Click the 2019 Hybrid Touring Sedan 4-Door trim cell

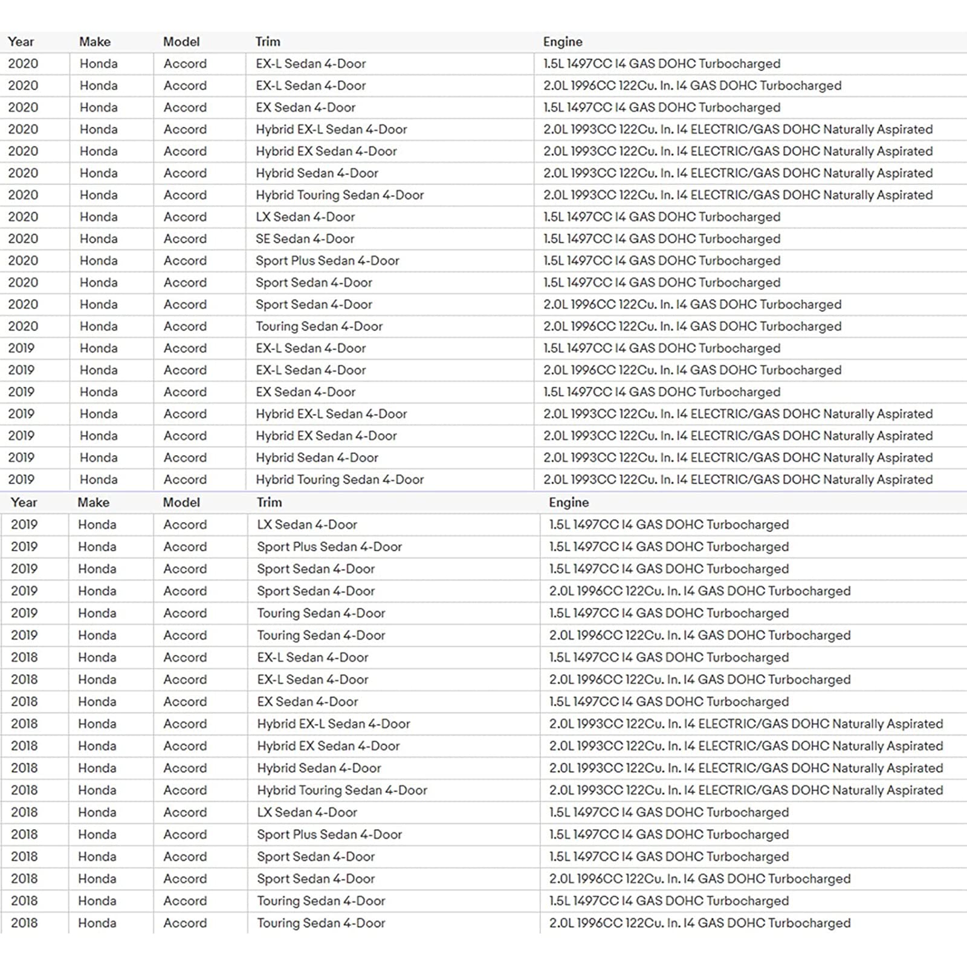pyautogui.click(x=390, y=480)
